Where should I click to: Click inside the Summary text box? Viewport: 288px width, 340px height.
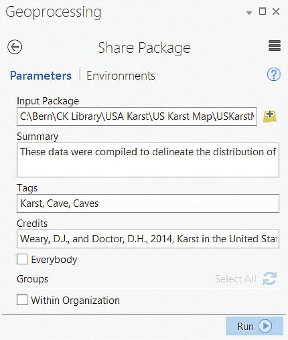[x=147, y=160]
